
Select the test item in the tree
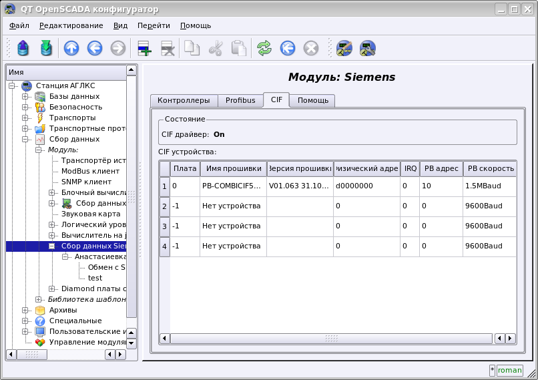95,278
